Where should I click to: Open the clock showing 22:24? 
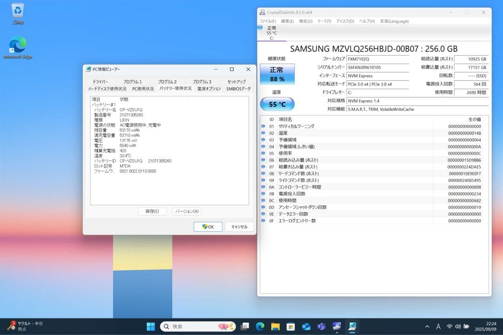485,326
